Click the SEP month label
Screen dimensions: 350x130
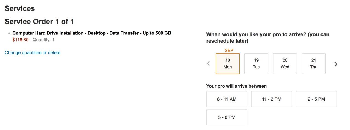229,51
